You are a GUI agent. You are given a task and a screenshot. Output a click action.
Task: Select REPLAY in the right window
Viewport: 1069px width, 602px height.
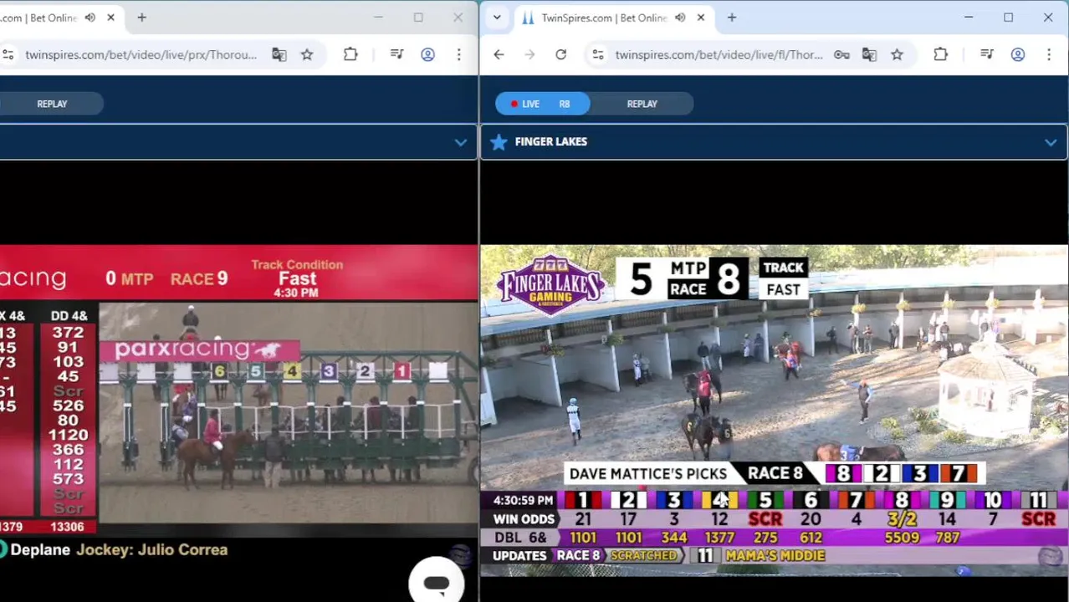click(x=642, y=104)
